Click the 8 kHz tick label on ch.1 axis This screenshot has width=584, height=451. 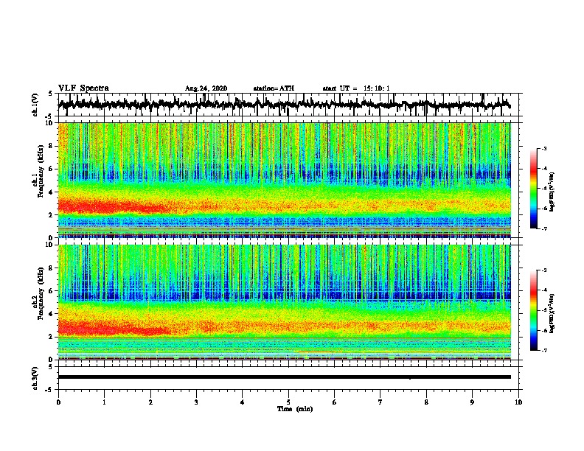[x=52, y=146]
